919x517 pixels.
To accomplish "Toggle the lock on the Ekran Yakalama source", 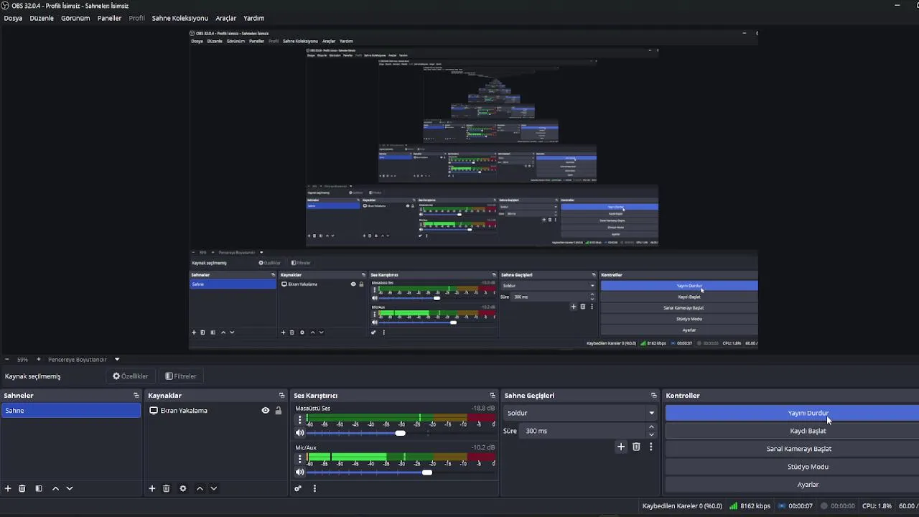I will click(279, 411).
